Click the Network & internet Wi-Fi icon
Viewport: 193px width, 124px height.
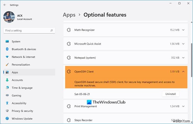(7, 57)
